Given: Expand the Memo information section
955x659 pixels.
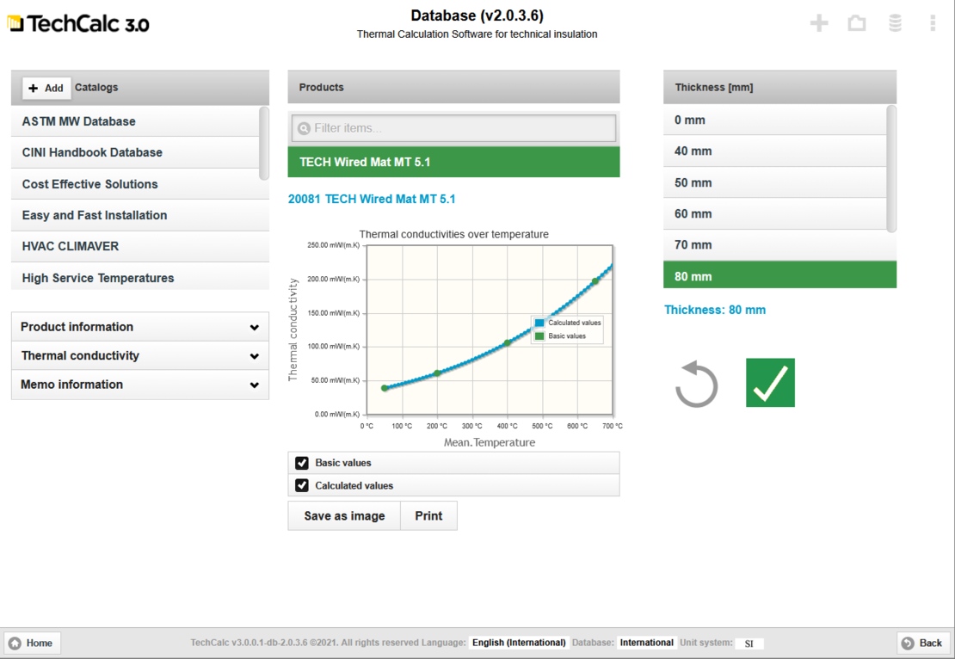Looking at the screenshot, I should tap(140, 385).
